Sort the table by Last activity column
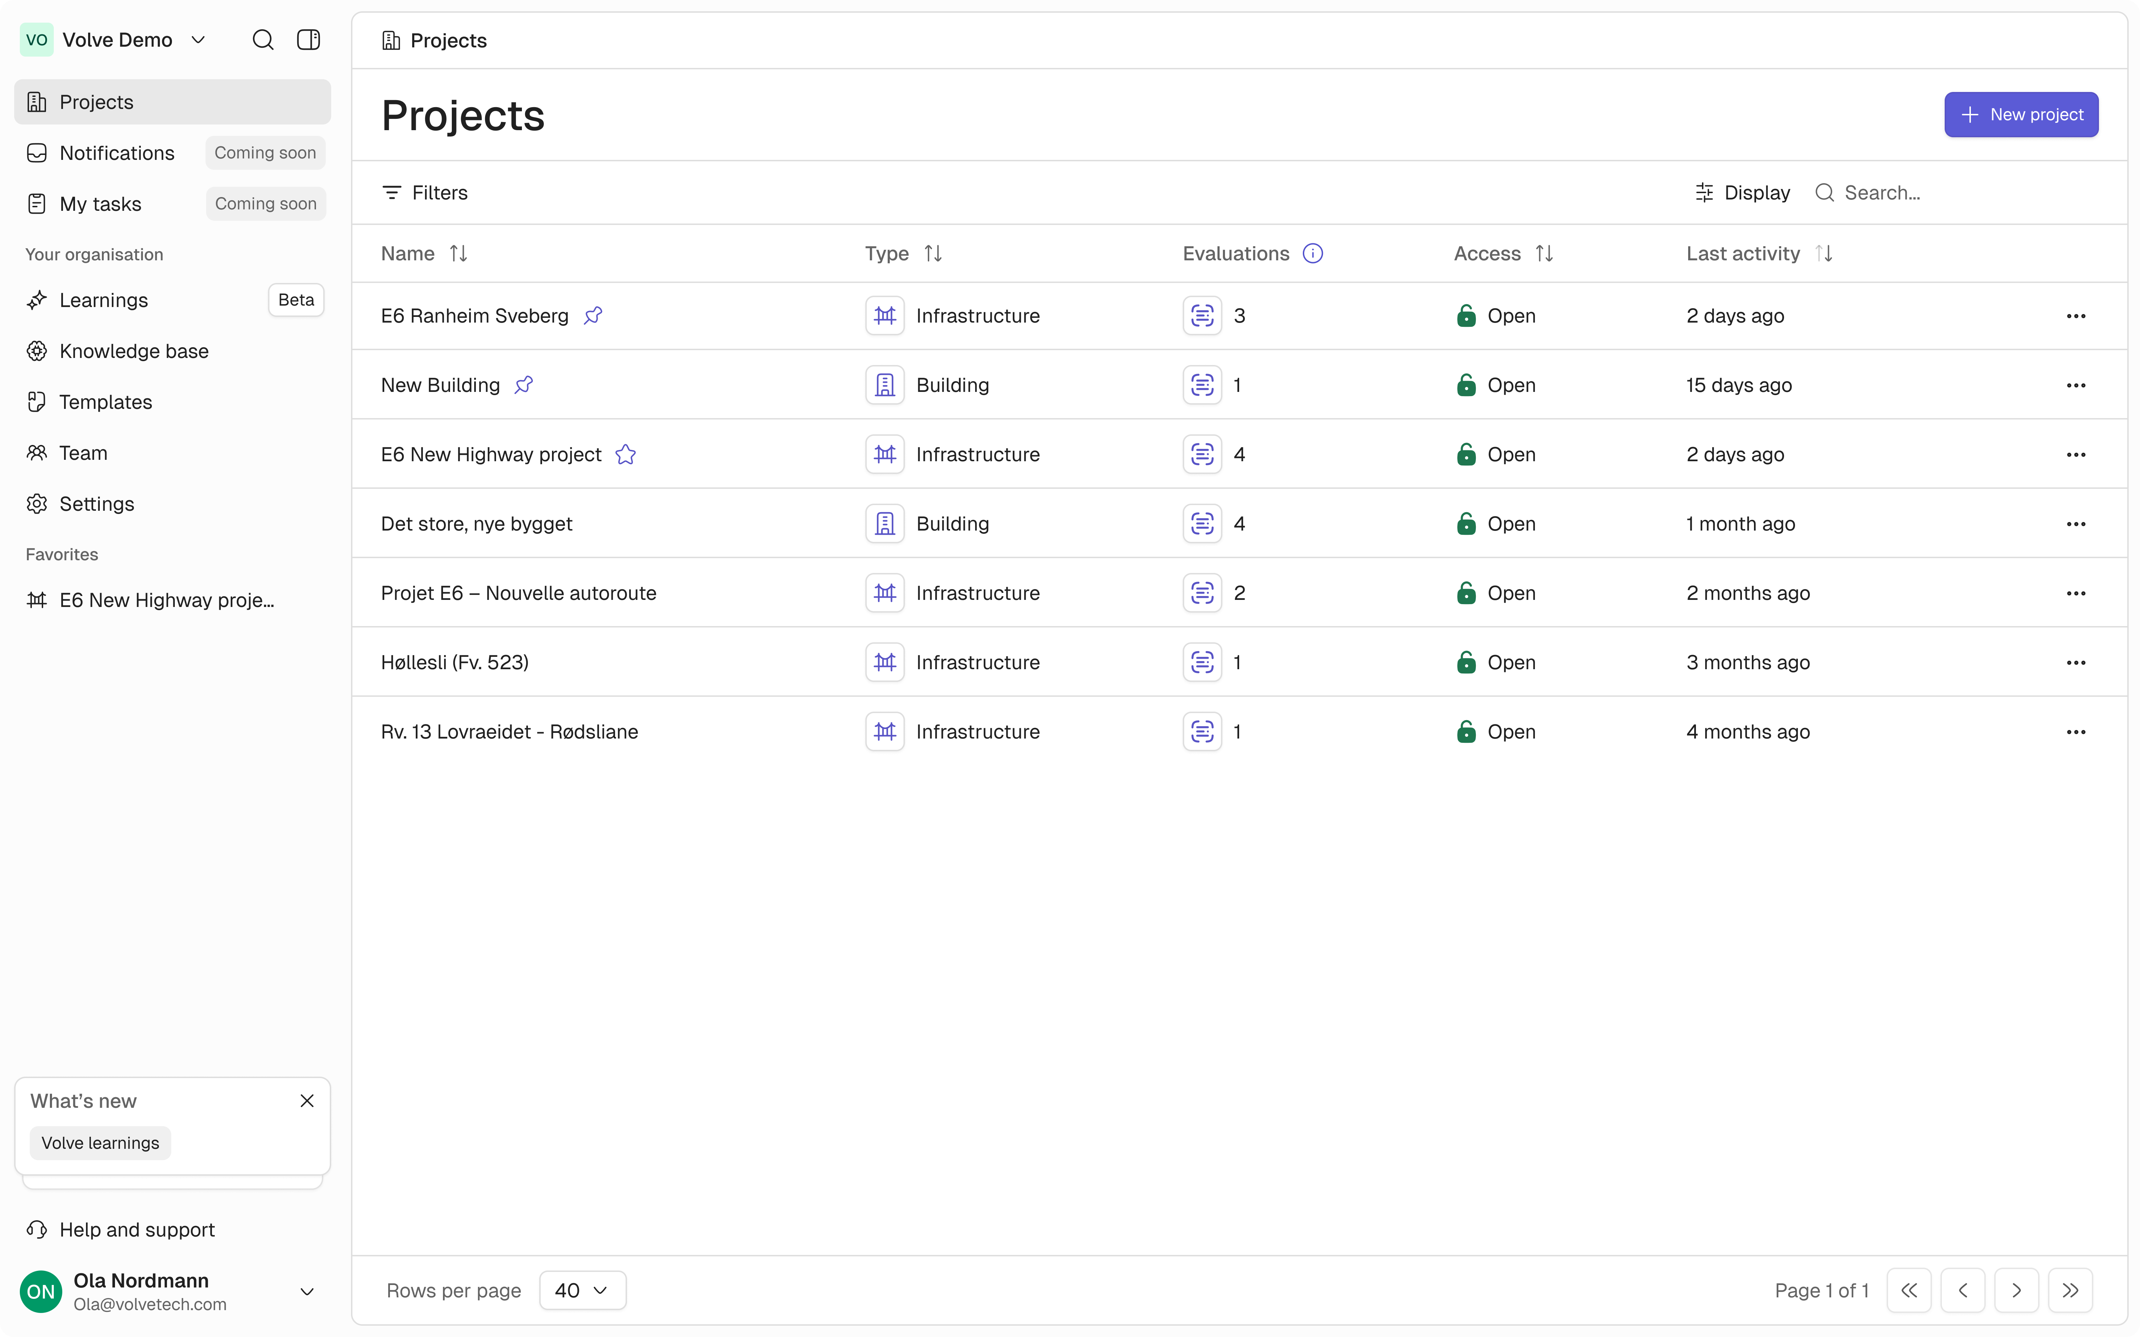Screen dimensions: 2140x1337 tap(1823, 254)
